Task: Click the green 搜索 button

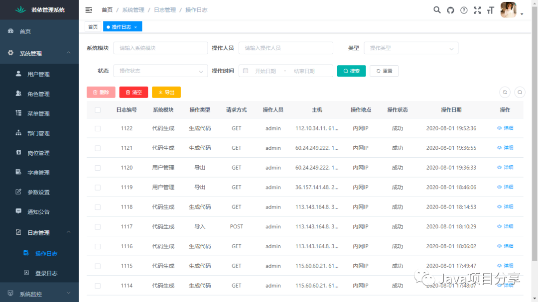Action: 351,71
